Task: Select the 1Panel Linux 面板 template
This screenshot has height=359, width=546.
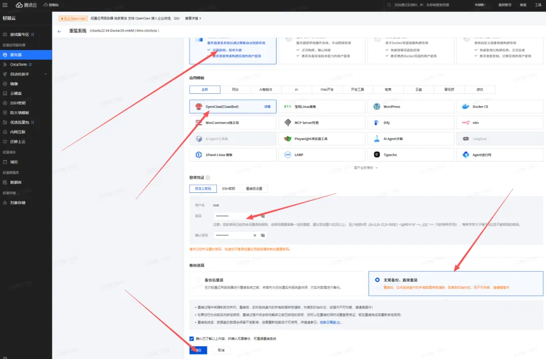Action: point(233,155)
